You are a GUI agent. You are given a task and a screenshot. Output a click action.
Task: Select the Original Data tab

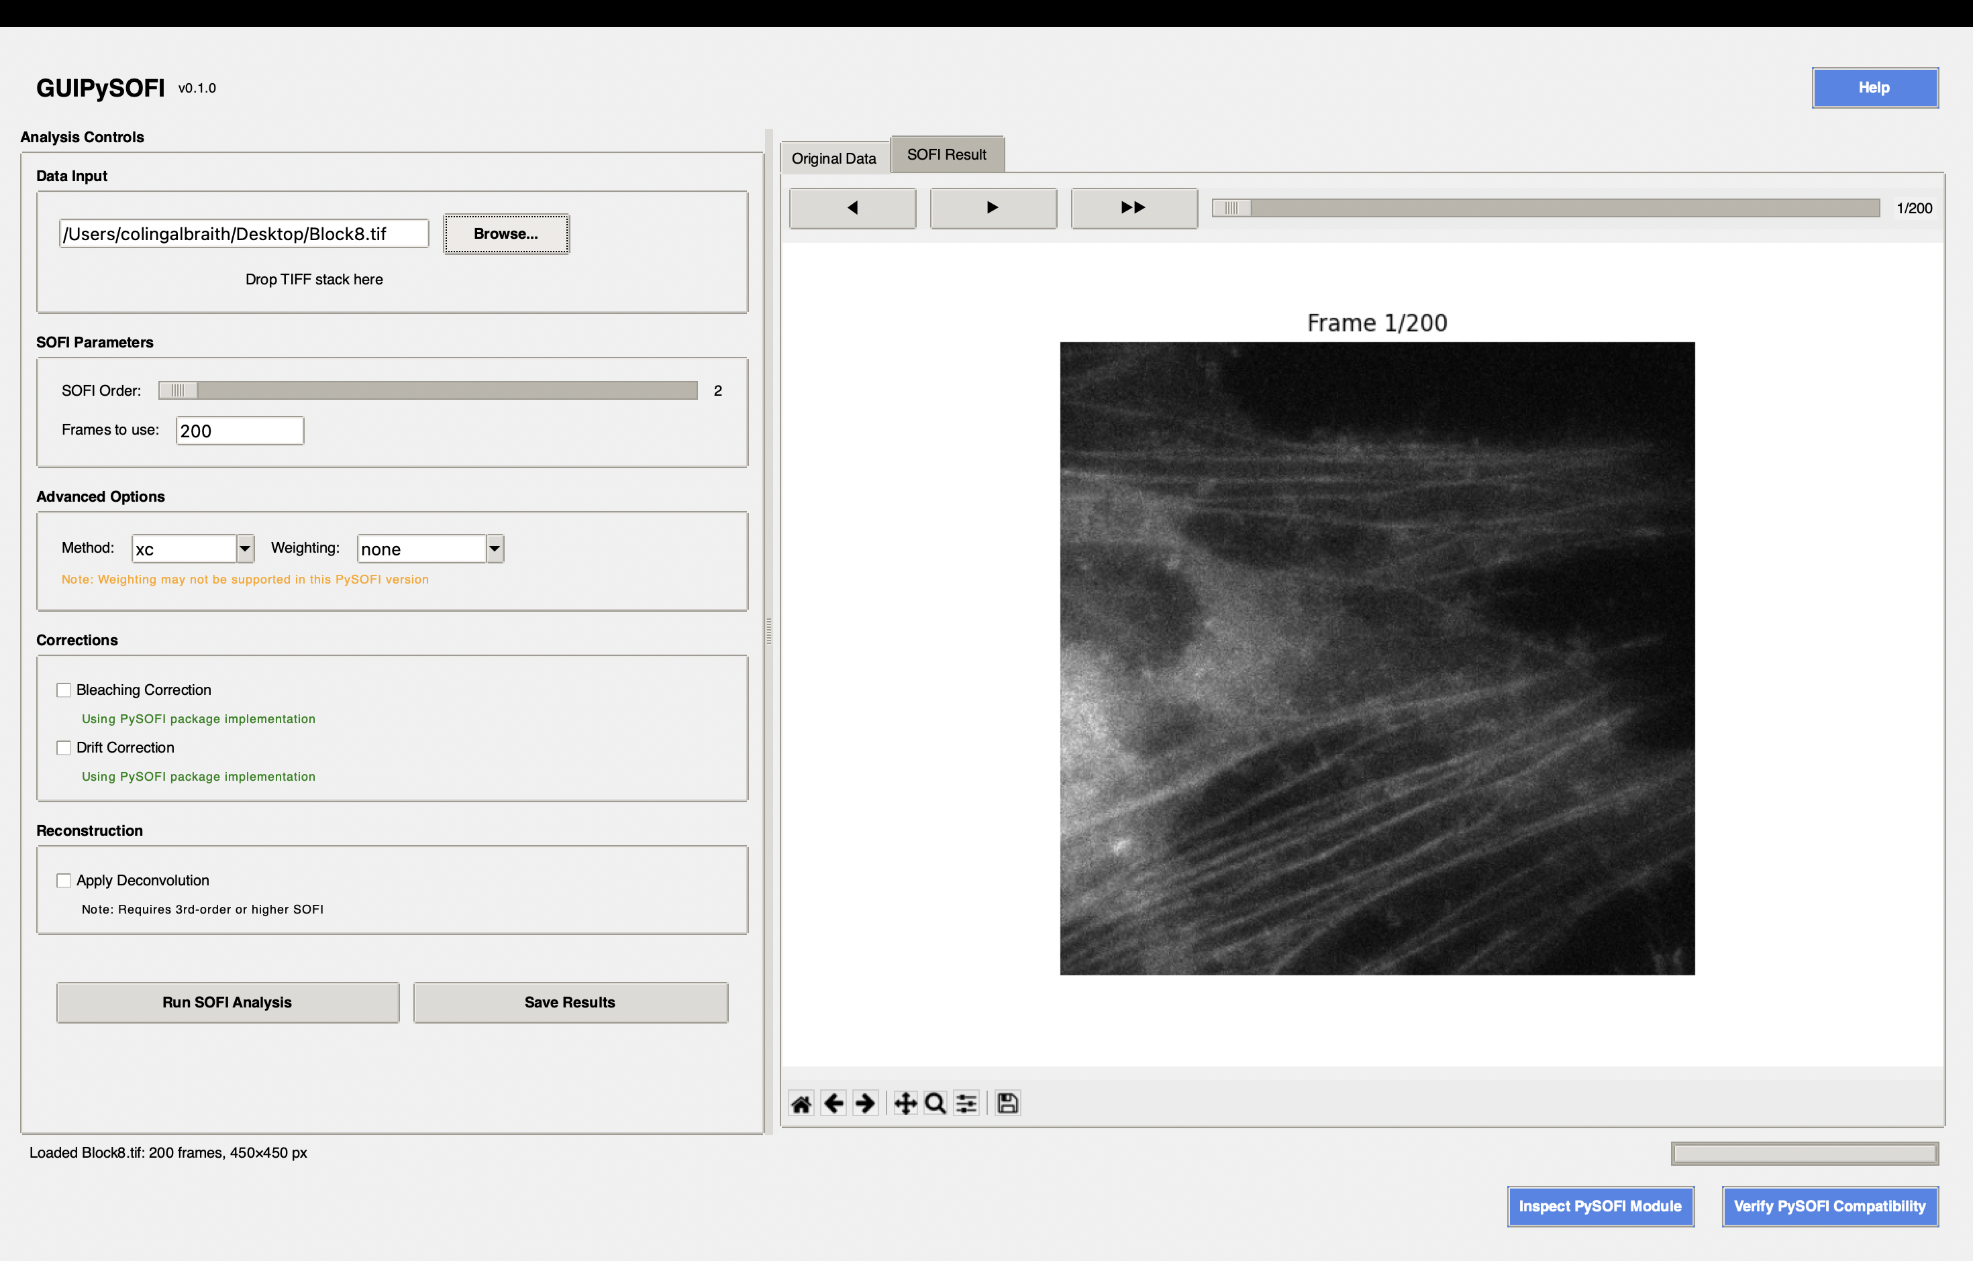[x=833, y=158]
